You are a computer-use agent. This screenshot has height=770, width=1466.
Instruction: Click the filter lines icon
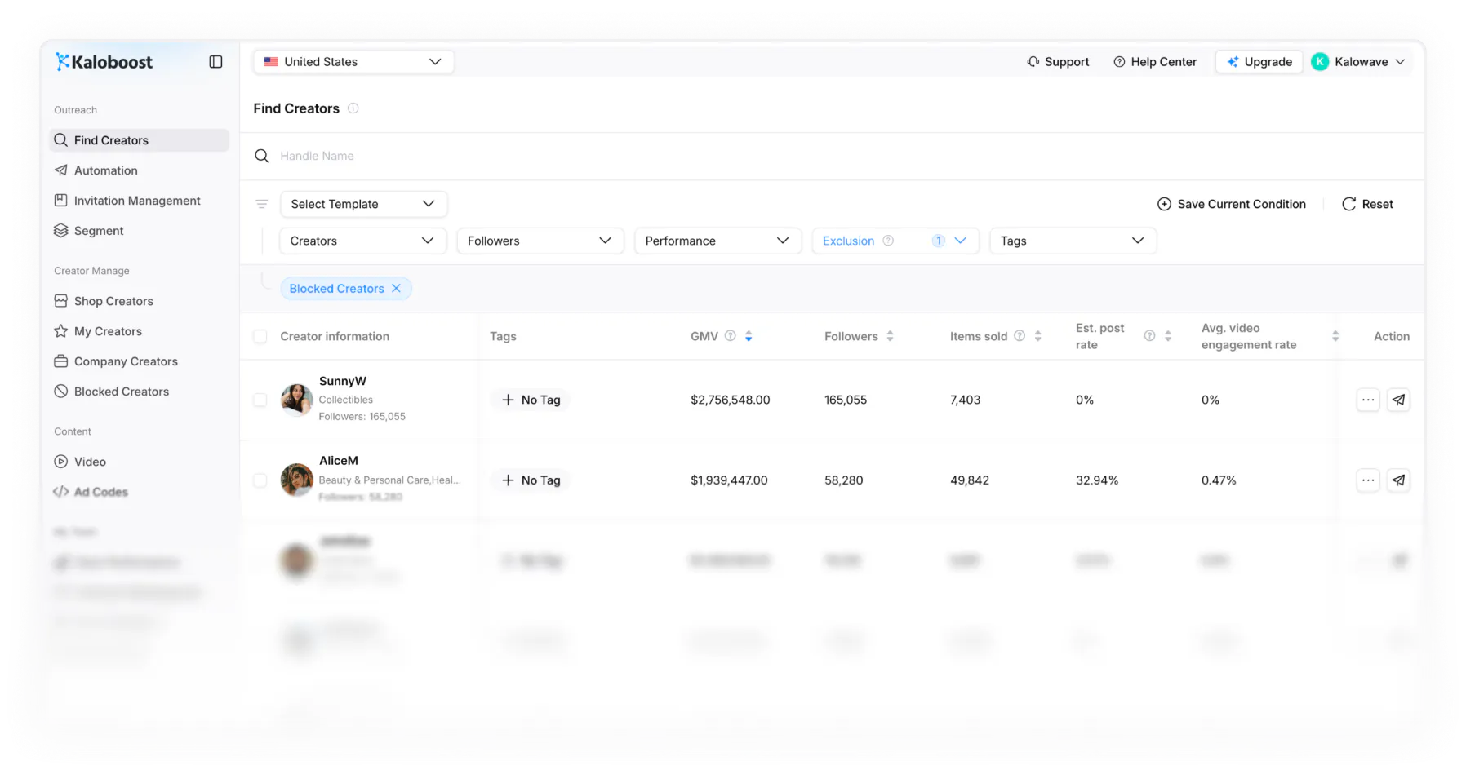point(262,204)
